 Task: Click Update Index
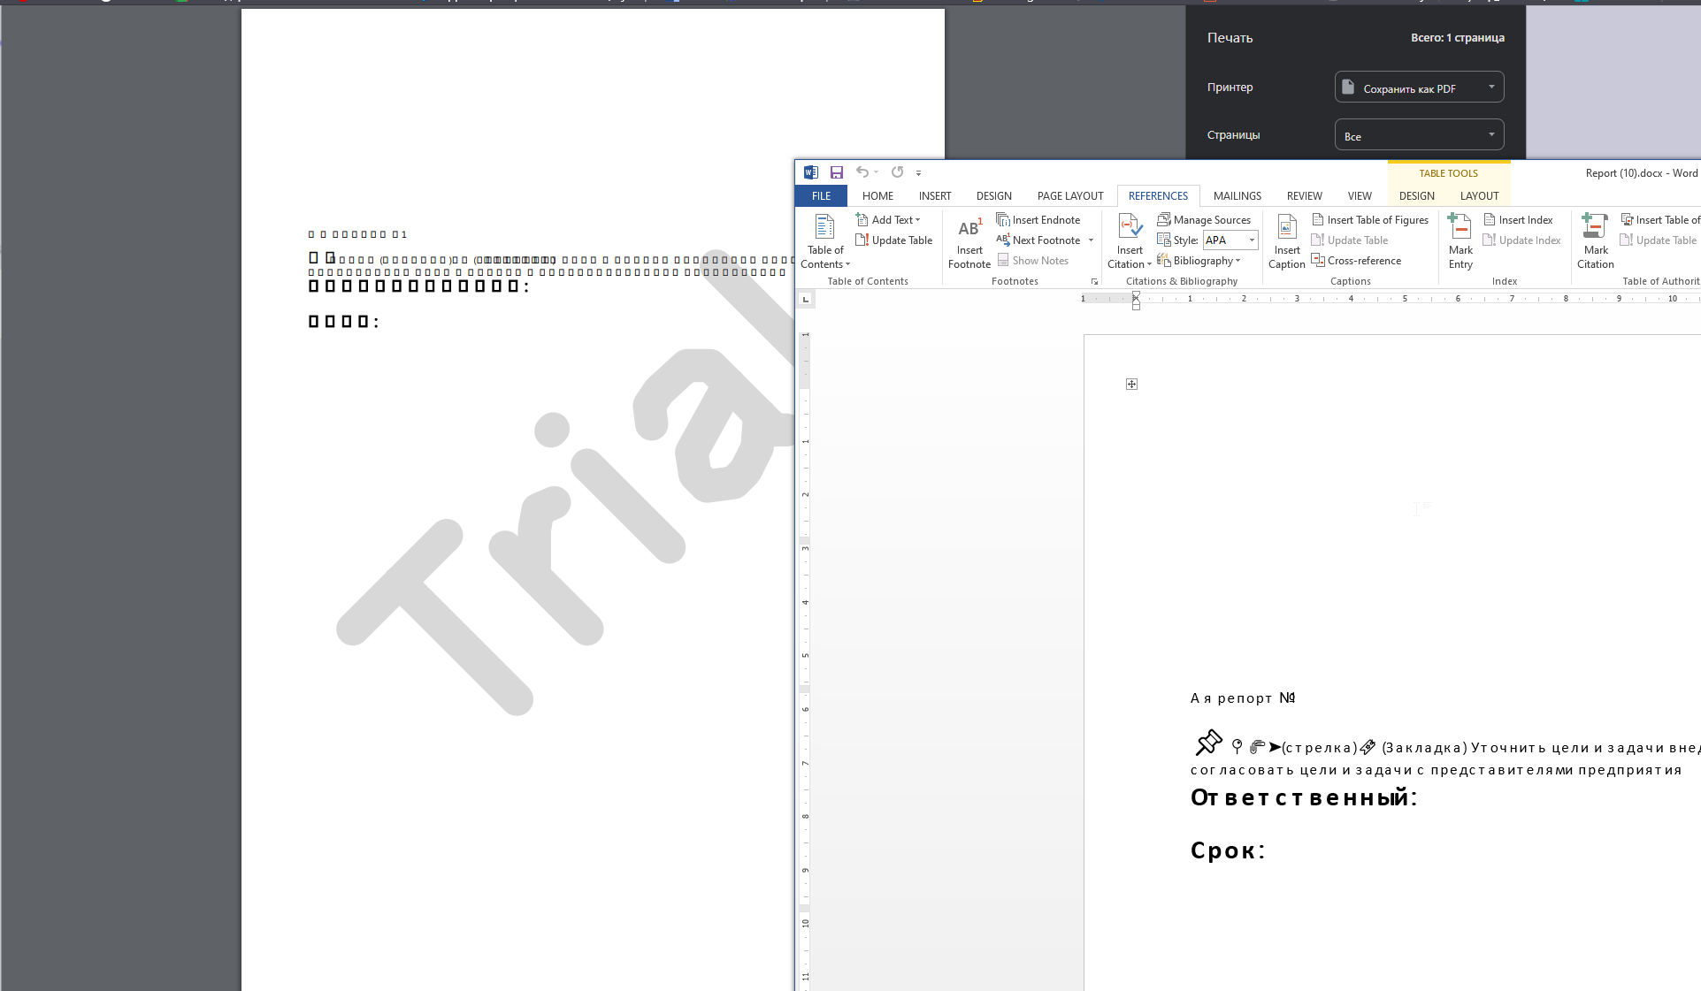tap(1522, 240)
